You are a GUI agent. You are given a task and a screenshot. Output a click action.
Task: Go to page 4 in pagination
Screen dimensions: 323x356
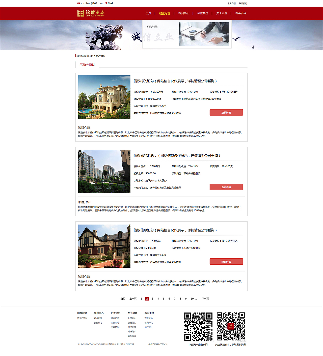pyautogui.click(x=158, y=299)
